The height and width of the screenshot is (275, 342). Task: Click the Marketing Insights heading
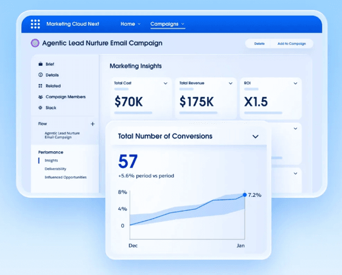(136, 66)
